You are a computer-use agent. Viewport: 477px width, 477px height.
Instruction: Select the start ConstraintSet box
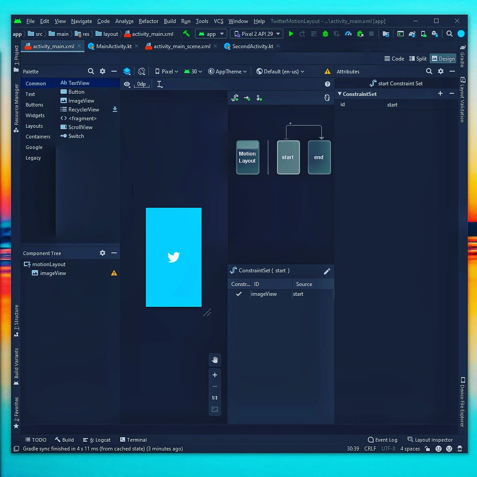(288, 157)
